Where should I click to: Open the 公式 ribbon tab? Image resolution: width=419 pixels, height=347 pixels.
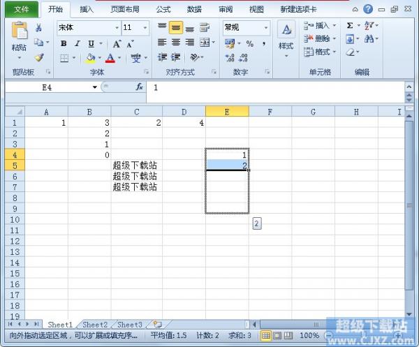[x=163, y=10]
